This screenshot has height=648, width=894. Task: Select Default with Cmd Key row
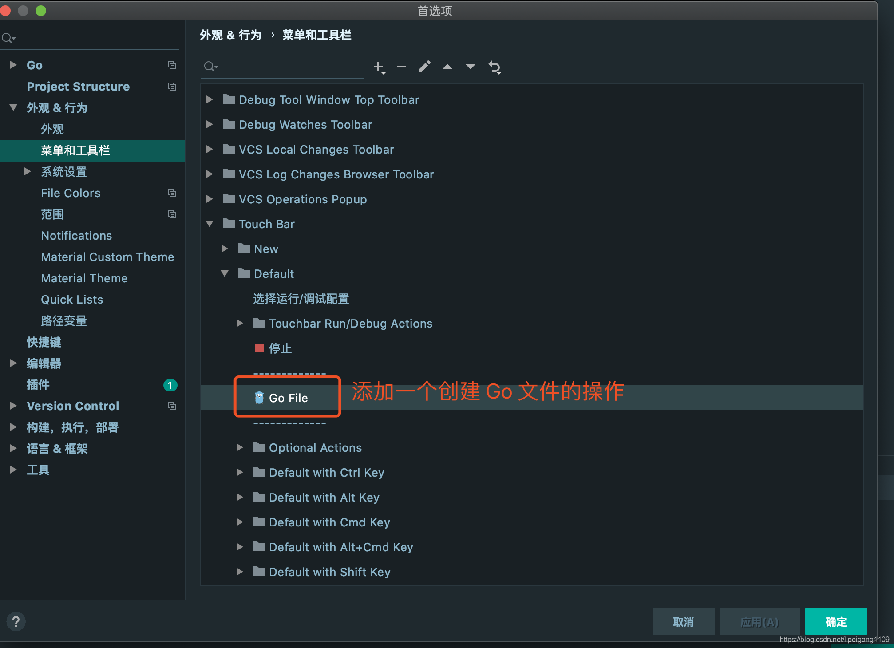tap(532, 522)
